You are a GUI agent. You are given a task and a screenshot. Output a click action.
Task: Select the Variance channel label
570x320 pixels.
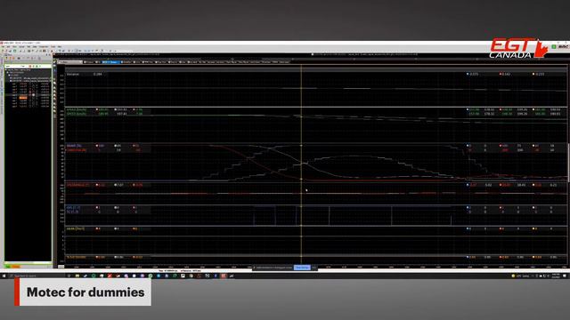point(73,74)
